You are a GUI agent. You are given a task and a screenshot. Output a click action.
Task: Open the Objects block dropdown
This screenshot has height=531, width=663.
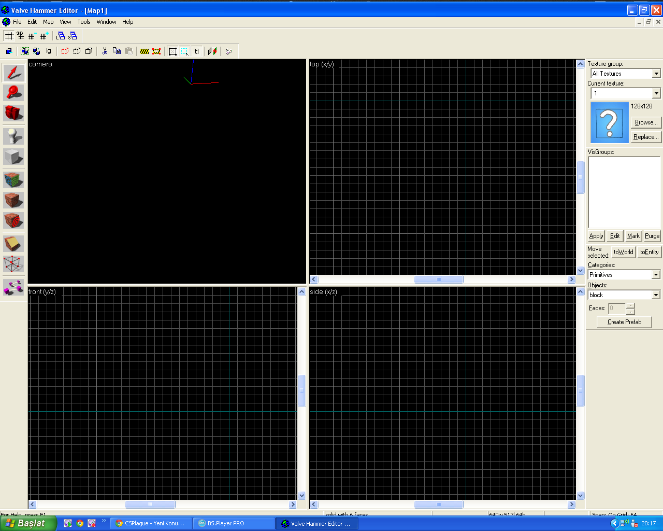coord(656,295)
